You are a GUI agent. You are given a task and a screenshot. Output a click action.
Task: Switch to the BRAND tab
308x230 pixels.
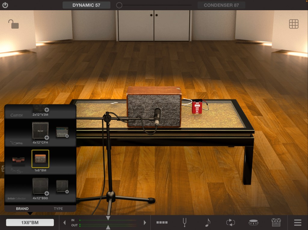click(x=22, y=209)
